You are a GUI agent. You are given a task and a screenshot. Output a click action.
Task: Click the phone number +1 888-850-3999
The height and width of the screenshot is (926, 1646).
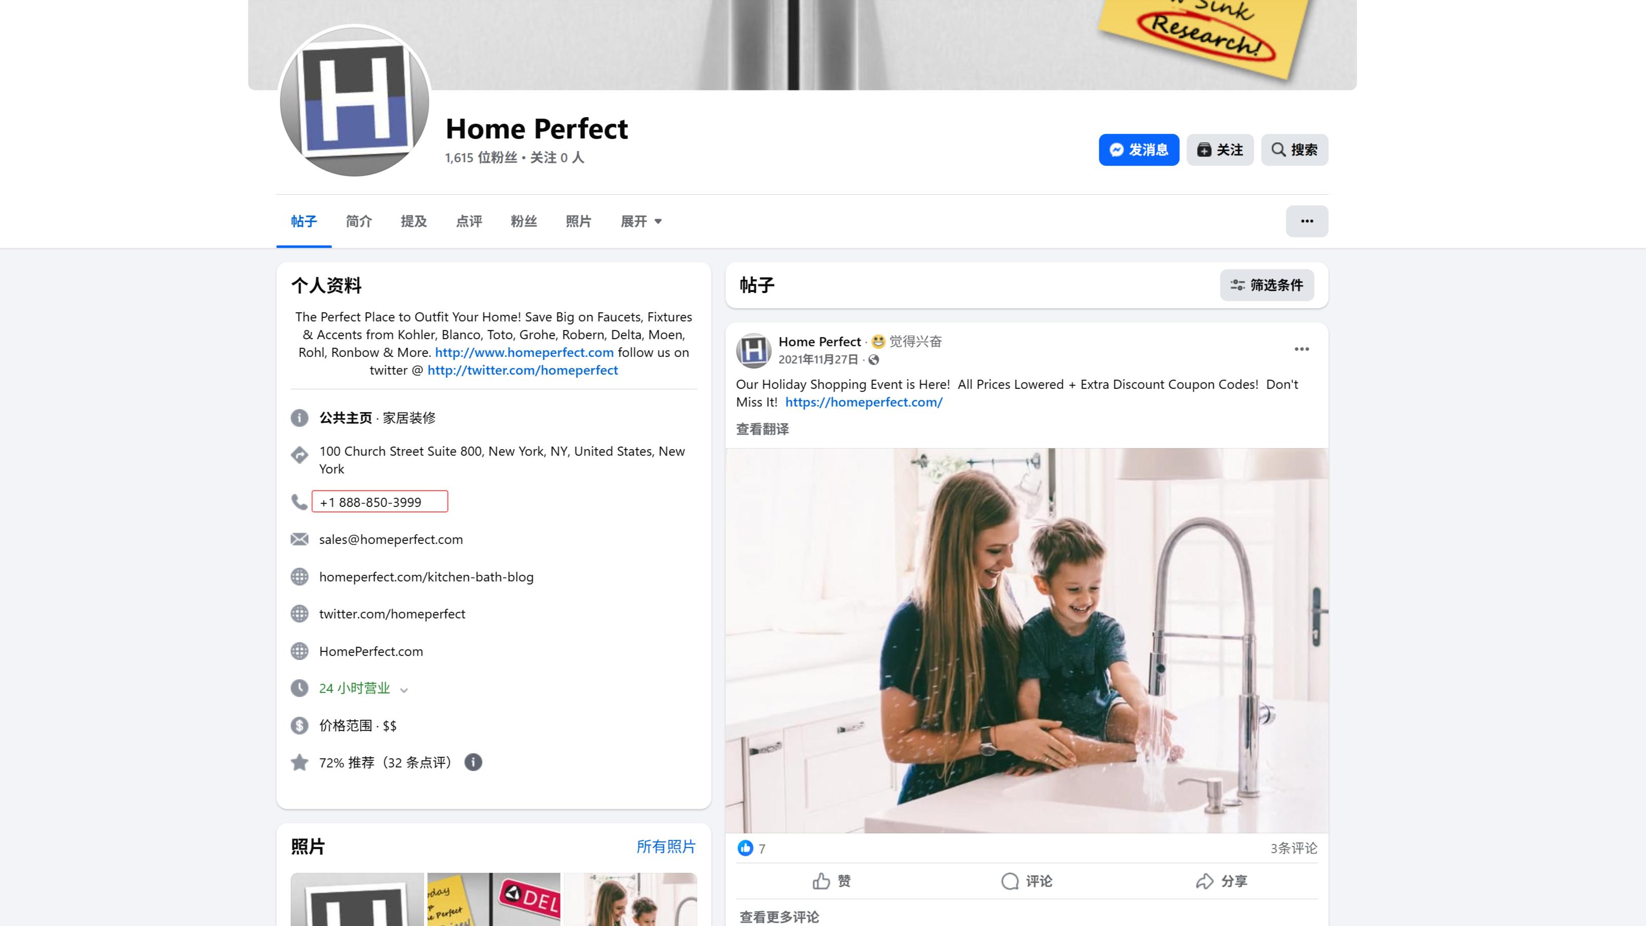[370, 502]
